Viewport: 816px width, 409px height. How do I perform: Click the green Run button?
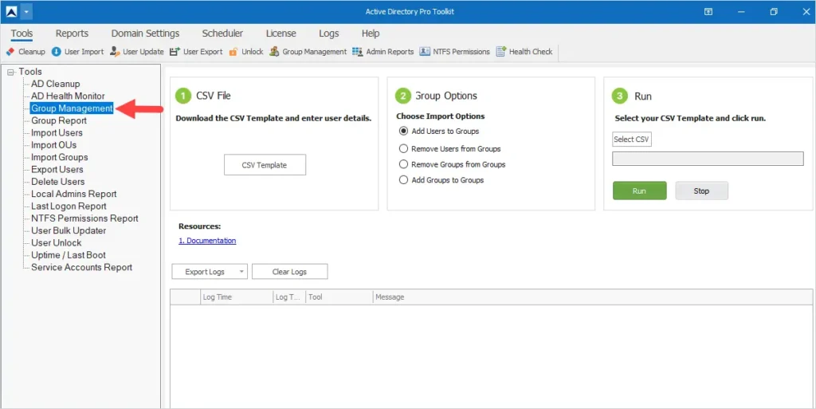click(x=640, y=191)
